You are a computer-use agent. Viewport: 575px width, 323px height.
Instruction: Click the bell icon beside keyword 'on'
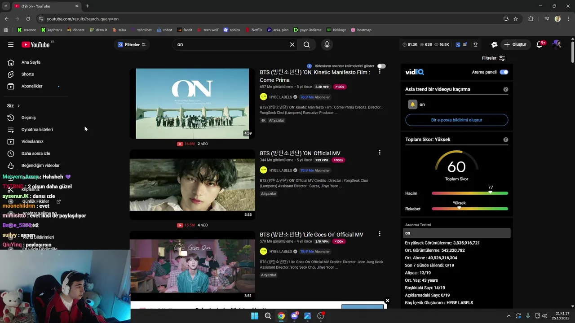pos(412,105)
